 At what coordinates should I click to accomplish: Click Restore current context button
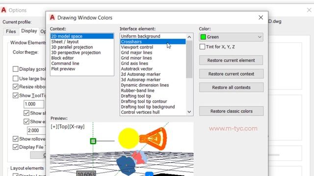pyautogui.click(x=231, y=74)
